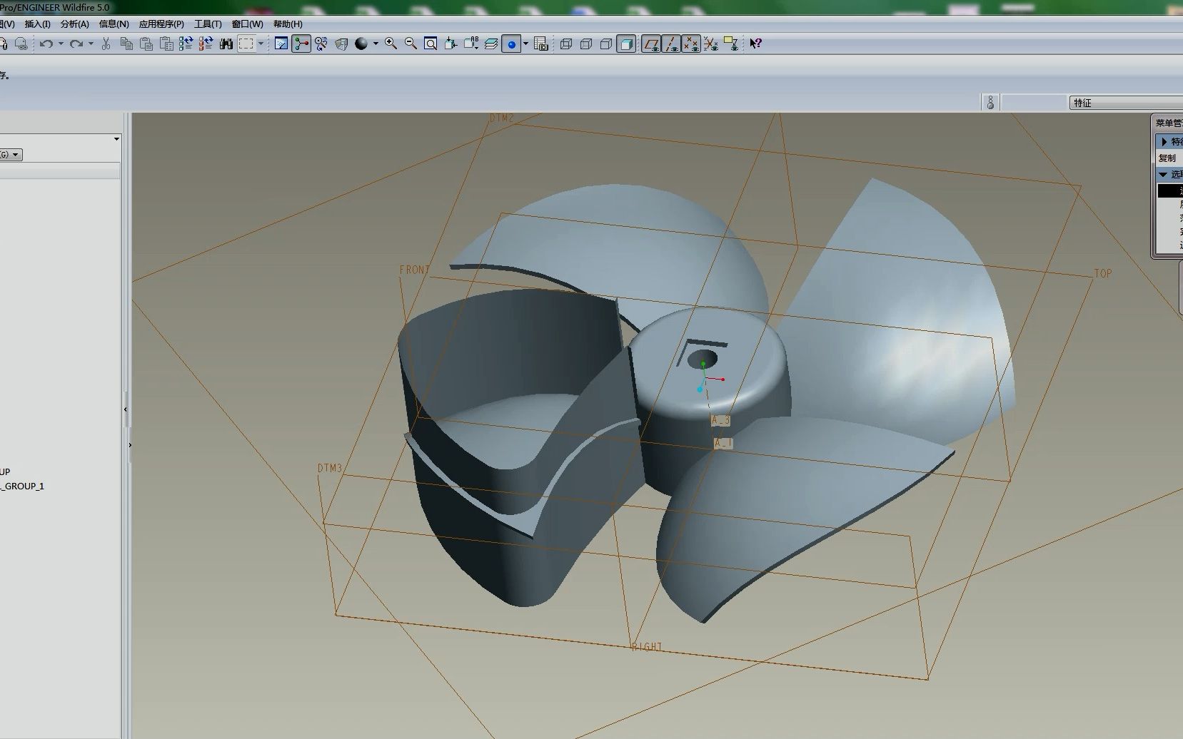Screen dimensions: 1183x739
Task: Click the email with link icon
Action: pos(21,44)
